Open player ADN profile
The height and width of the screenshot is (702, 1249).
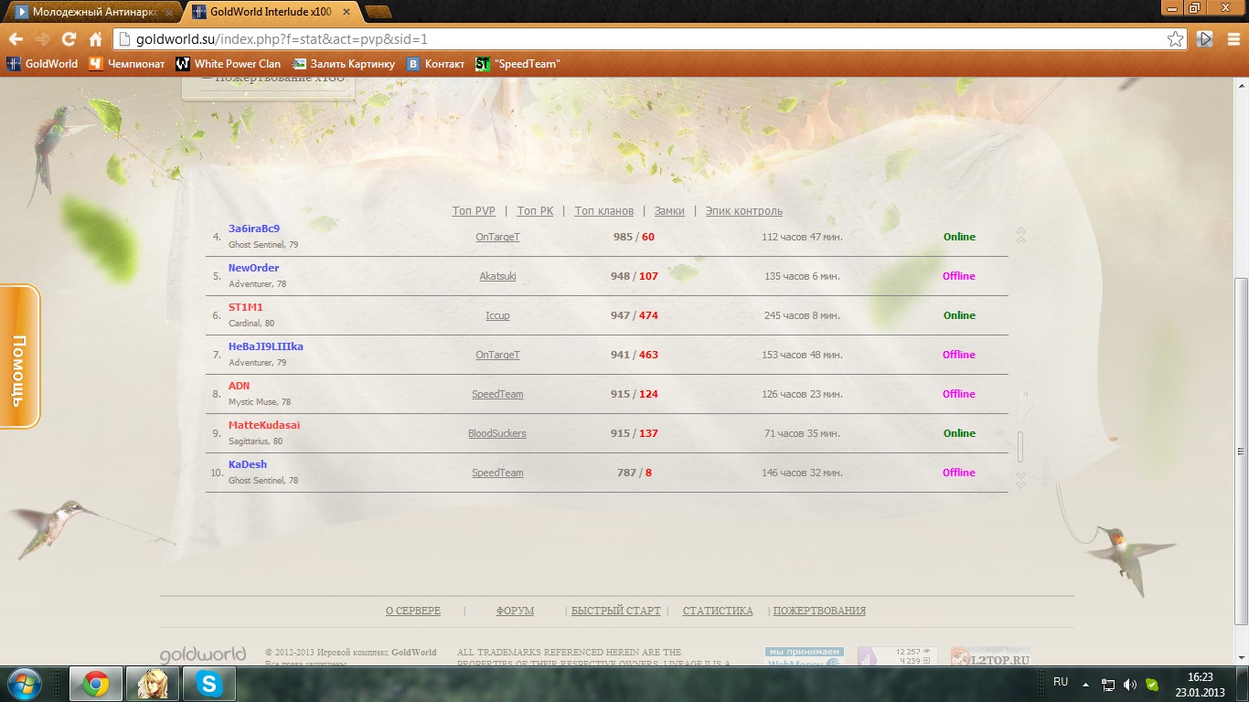pyautogui.click(x=239, y=386)
